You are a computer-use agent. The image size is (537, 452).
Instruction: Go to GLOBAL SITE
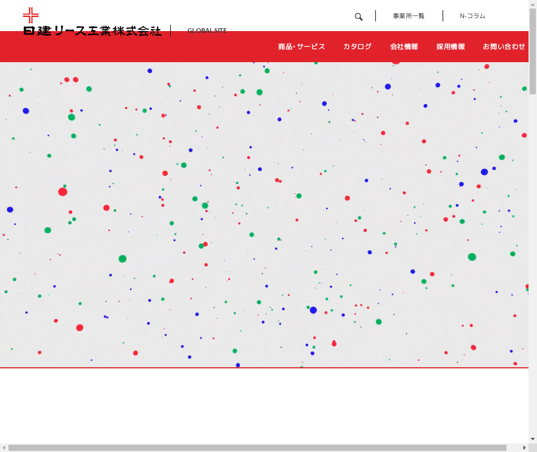click(207, 31)
